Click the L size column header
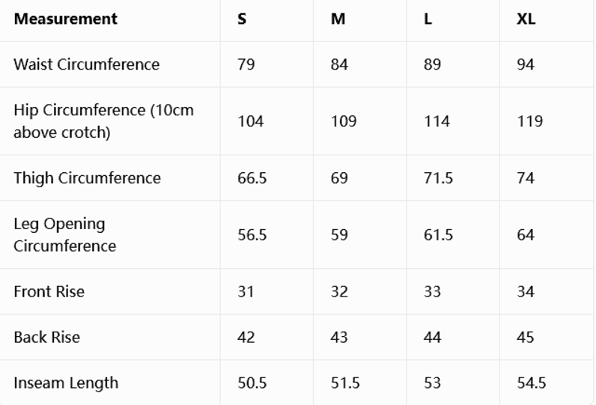This screenshot has width=596, height=405. coord(428,19)
